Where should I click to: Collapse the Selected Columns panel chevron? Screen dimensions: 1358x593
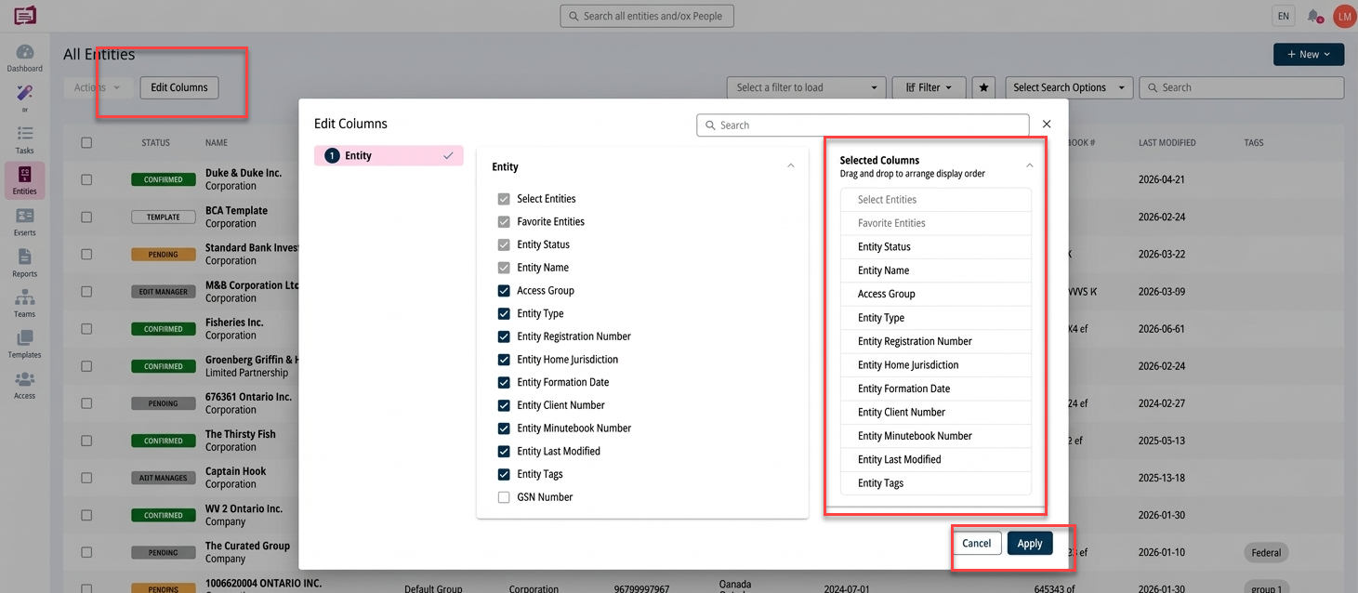[1029, 165]
